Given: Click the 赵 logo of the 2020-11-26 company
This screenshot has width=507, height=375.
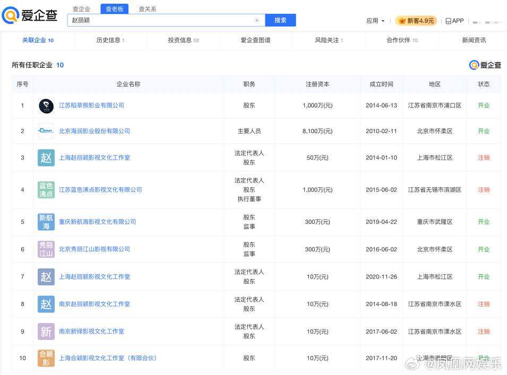Looking at the screenshot, I should pyautogui.click(x=46, y=277).
